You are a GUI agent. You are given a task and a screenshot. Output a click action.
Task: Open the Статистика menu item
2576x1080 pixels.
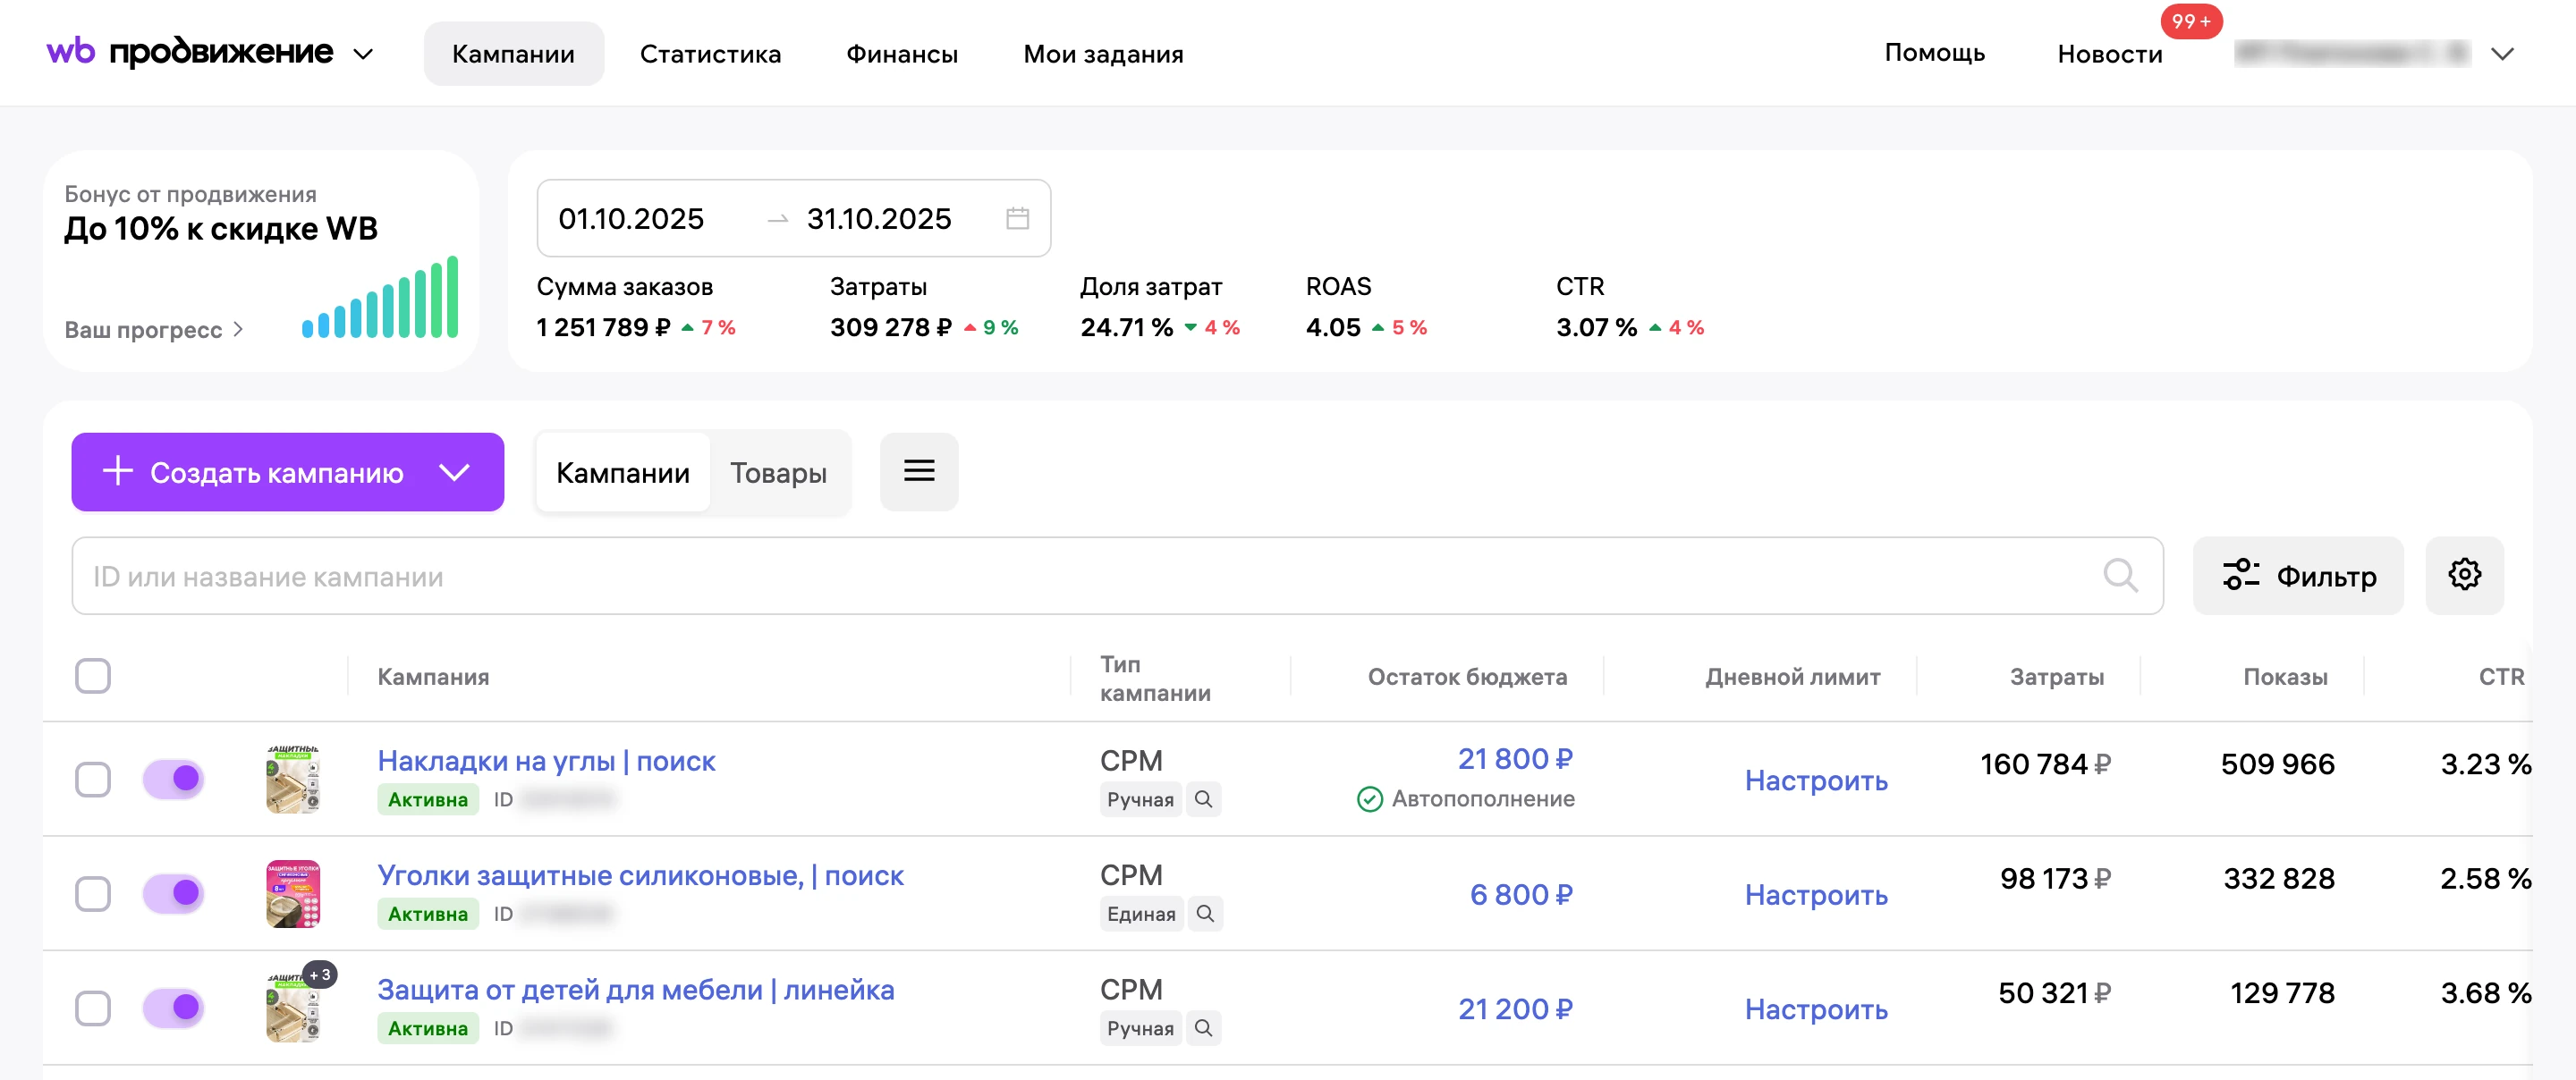coord(710,54)
